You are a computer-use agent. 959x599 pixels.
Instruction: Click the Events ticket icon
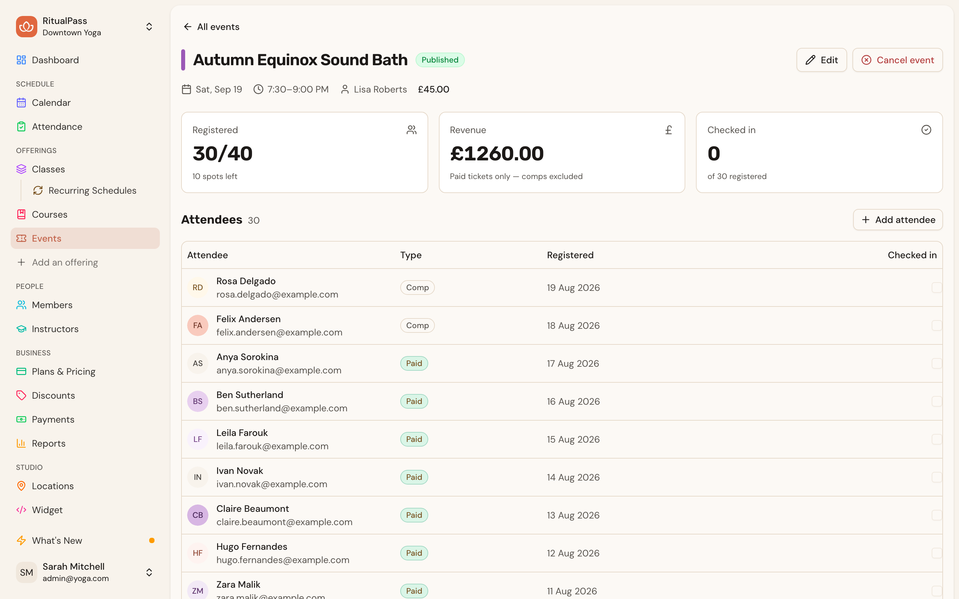[x=21, y=238]
